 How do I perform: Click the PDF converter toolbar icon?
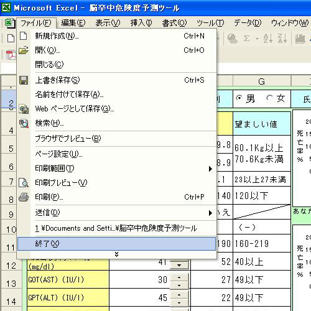tap(11, 55)
